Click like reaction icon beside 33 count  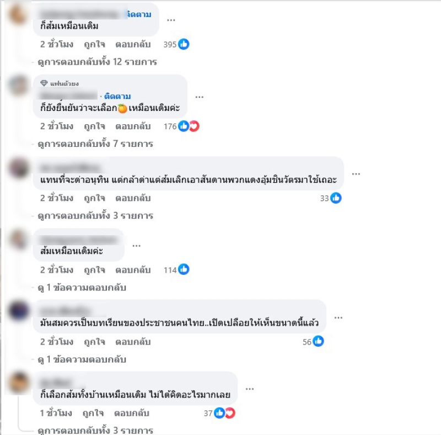click(336, 198)
